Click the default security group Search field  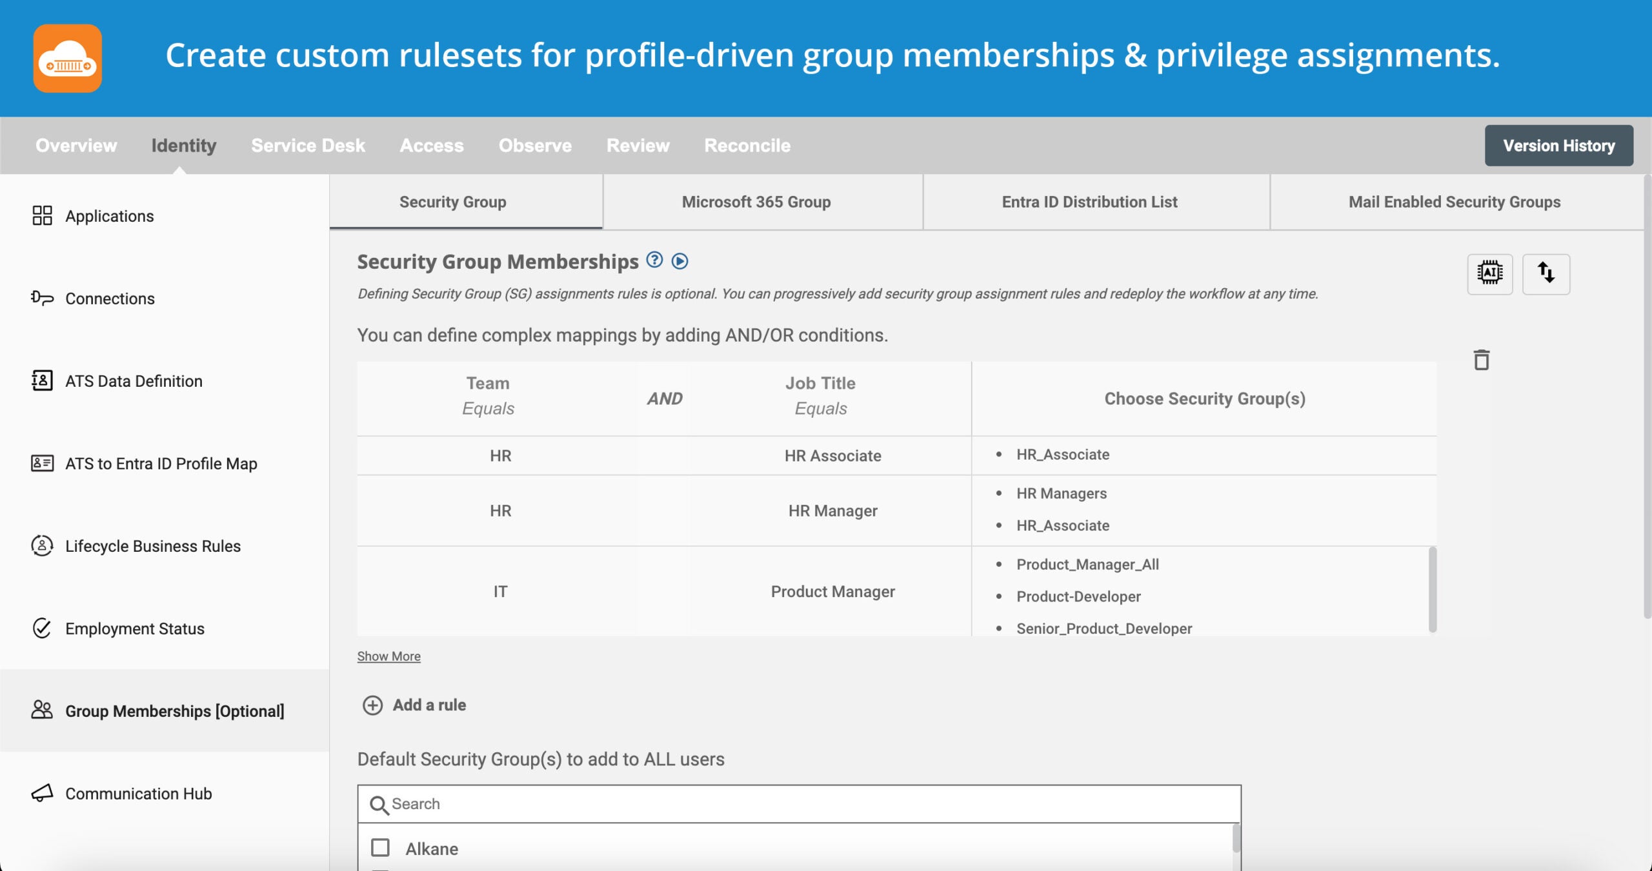coord(799,804)
